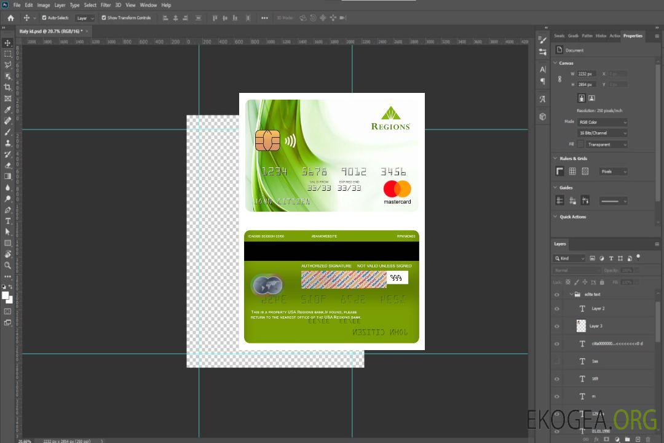
Task: Toggle the Auto-Select checkbox
Action: (44, 18)
